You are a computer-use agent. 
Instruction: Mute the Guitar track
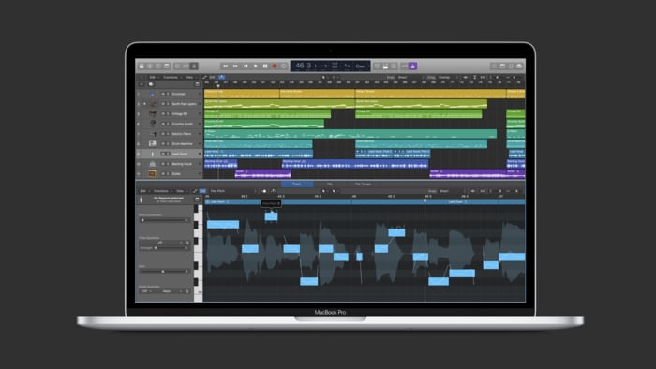pos(163,174)
